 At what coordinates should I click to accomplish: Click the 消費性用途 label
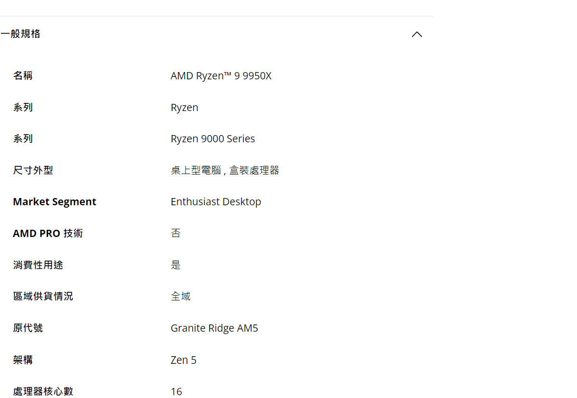coord(38,265)
